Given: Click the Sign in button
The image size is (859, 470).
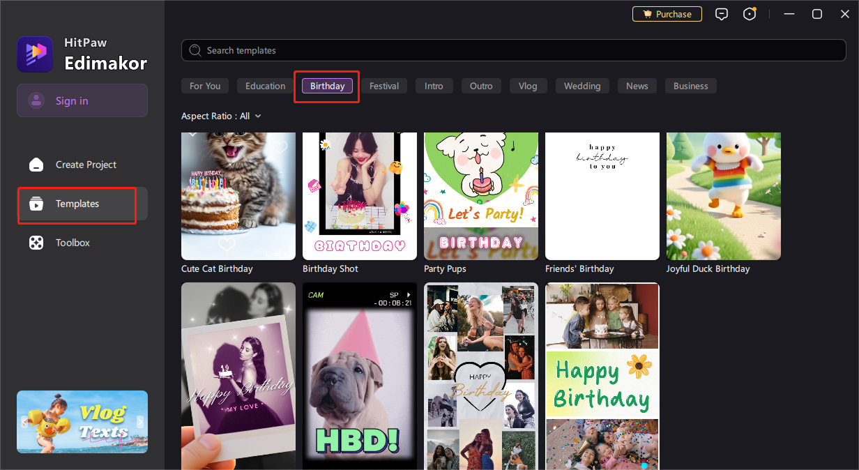Looking at the screenshot, I should (82, 100).
